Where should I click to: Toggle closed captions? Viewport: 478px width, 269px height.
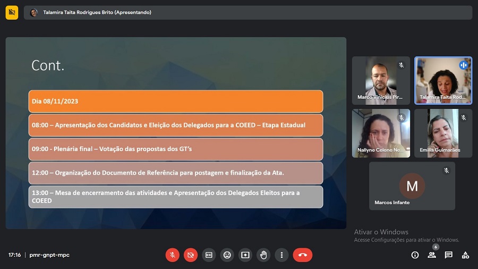[209, 255]
